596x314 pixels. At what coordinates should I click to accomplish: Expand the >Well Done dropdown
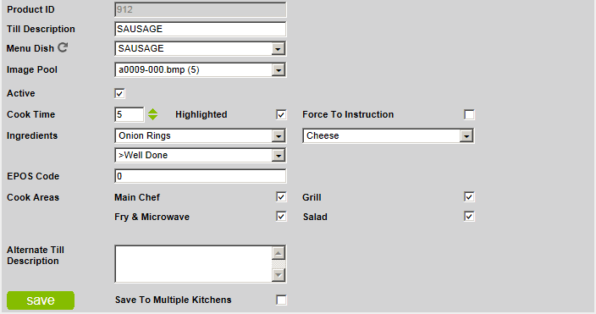(x=201, y=155)
